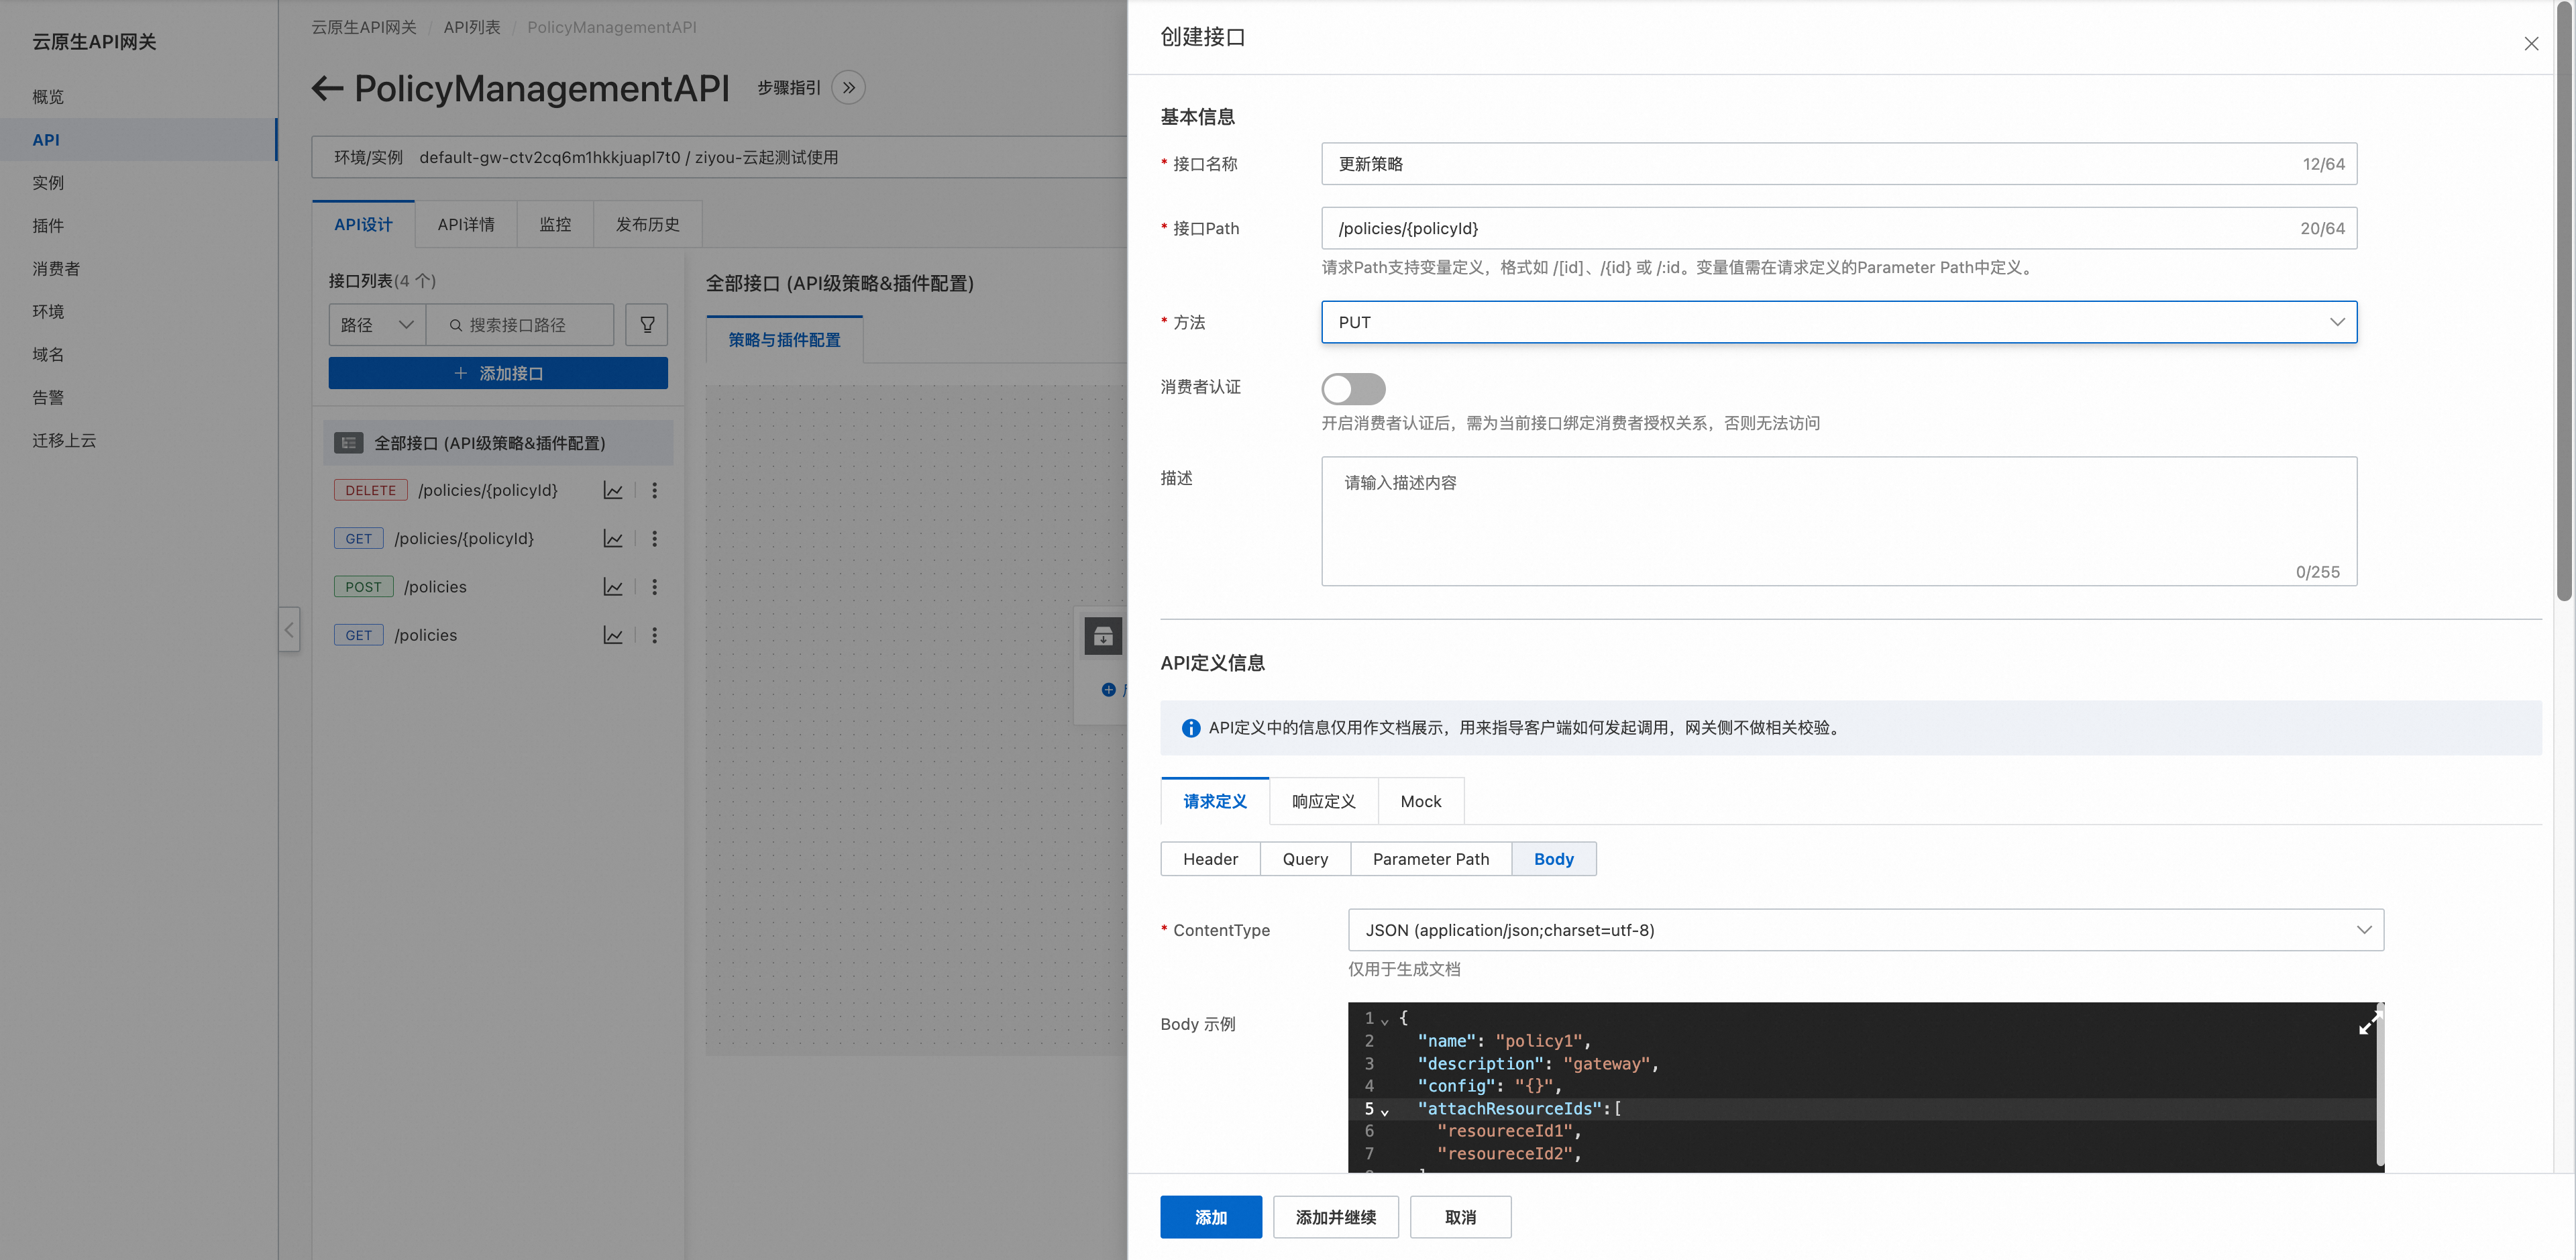Screen dimensions: 2576x1260
Task: Open more options for POST /policies
Action: coord(654,587)
